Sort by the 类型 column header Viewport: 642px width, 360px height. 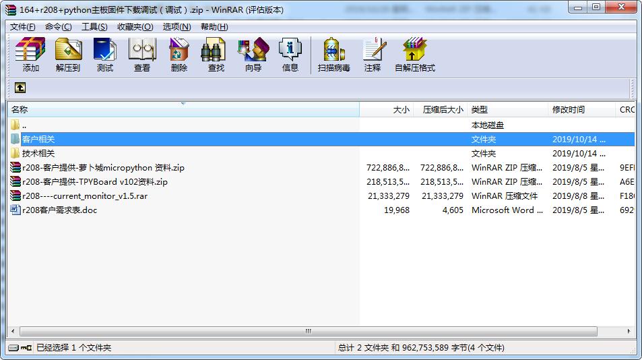pos(508,109)
